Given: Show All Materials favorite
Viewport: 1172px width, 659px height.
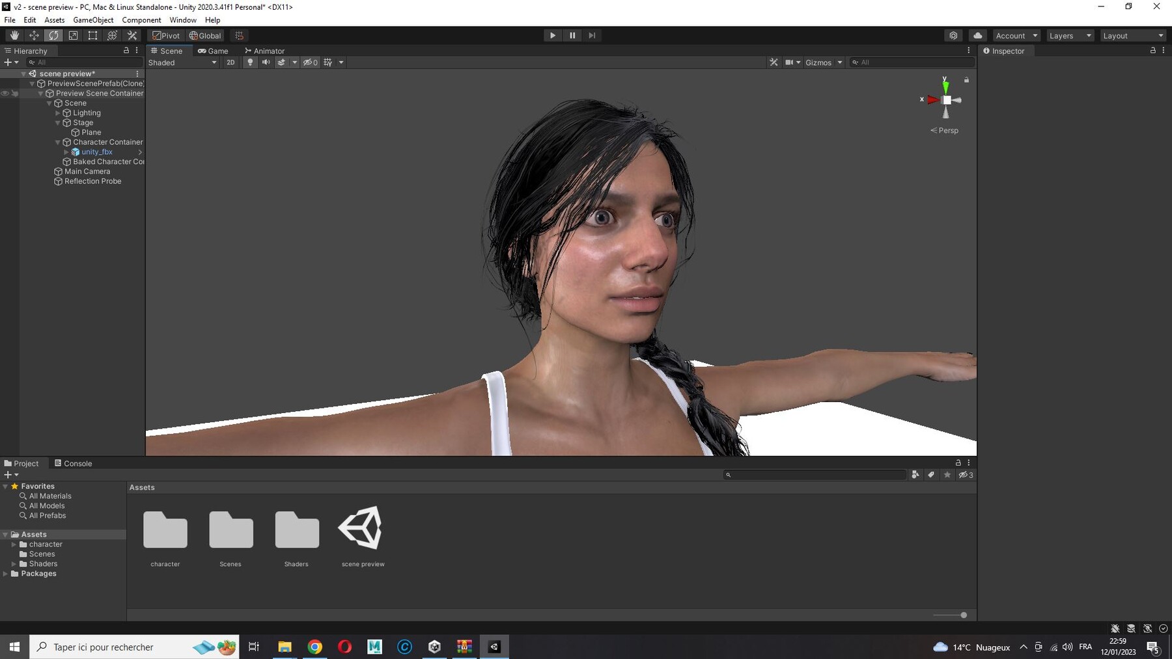Looking at the screenshot, I should 50,496.
